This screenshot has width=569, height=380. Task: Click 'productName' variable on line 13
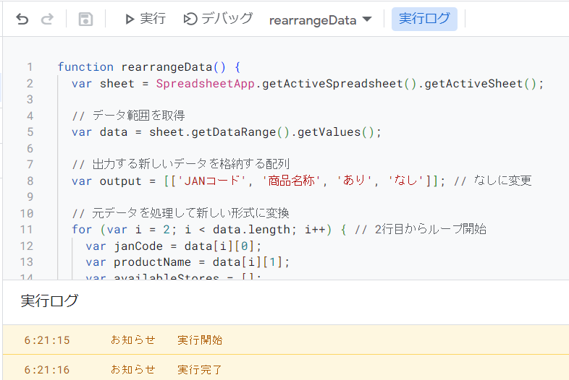coord(153,262)
